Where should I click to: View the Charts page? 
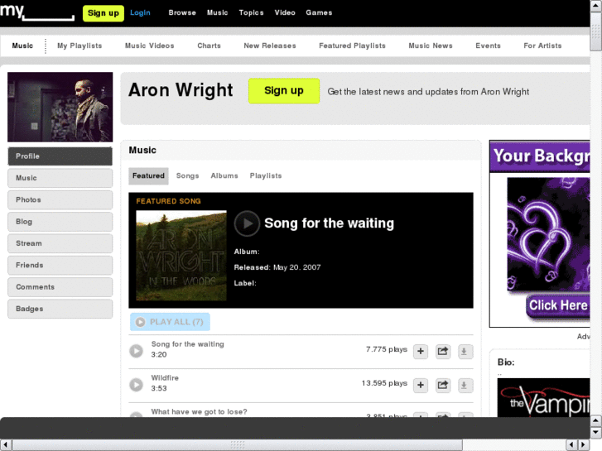(x=209, y=46)
